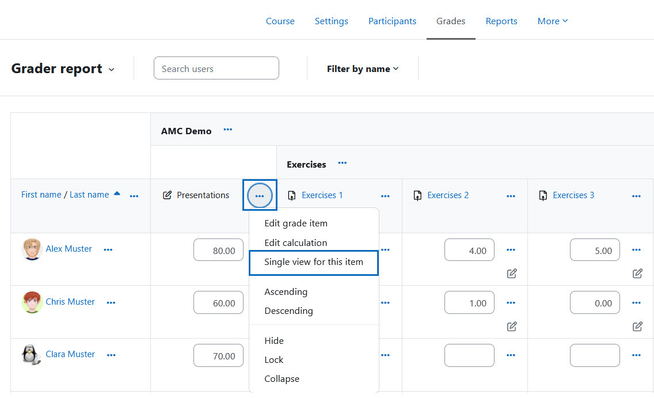This screenshot has width=654, height=398.
Task: Open the Exercises 3 column actions menu
Action: (637, 196)
